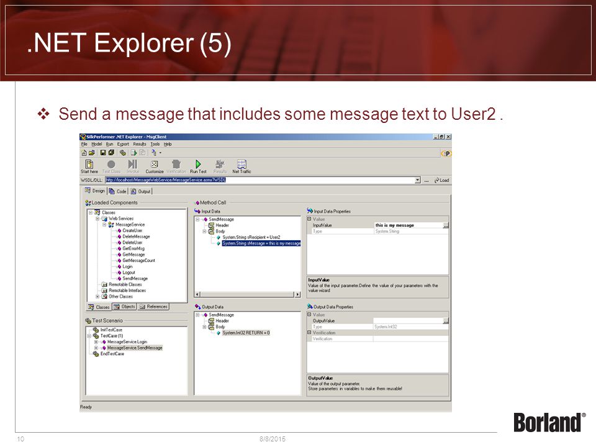Open the Help menu
596x447 pixels.
coord(168,144)
